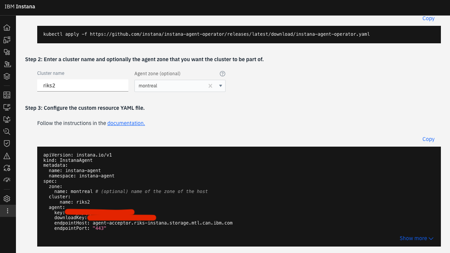The image size is (450, 253).
Task: Open the Analytics magnifier icon
Action: tap(7, 131)
